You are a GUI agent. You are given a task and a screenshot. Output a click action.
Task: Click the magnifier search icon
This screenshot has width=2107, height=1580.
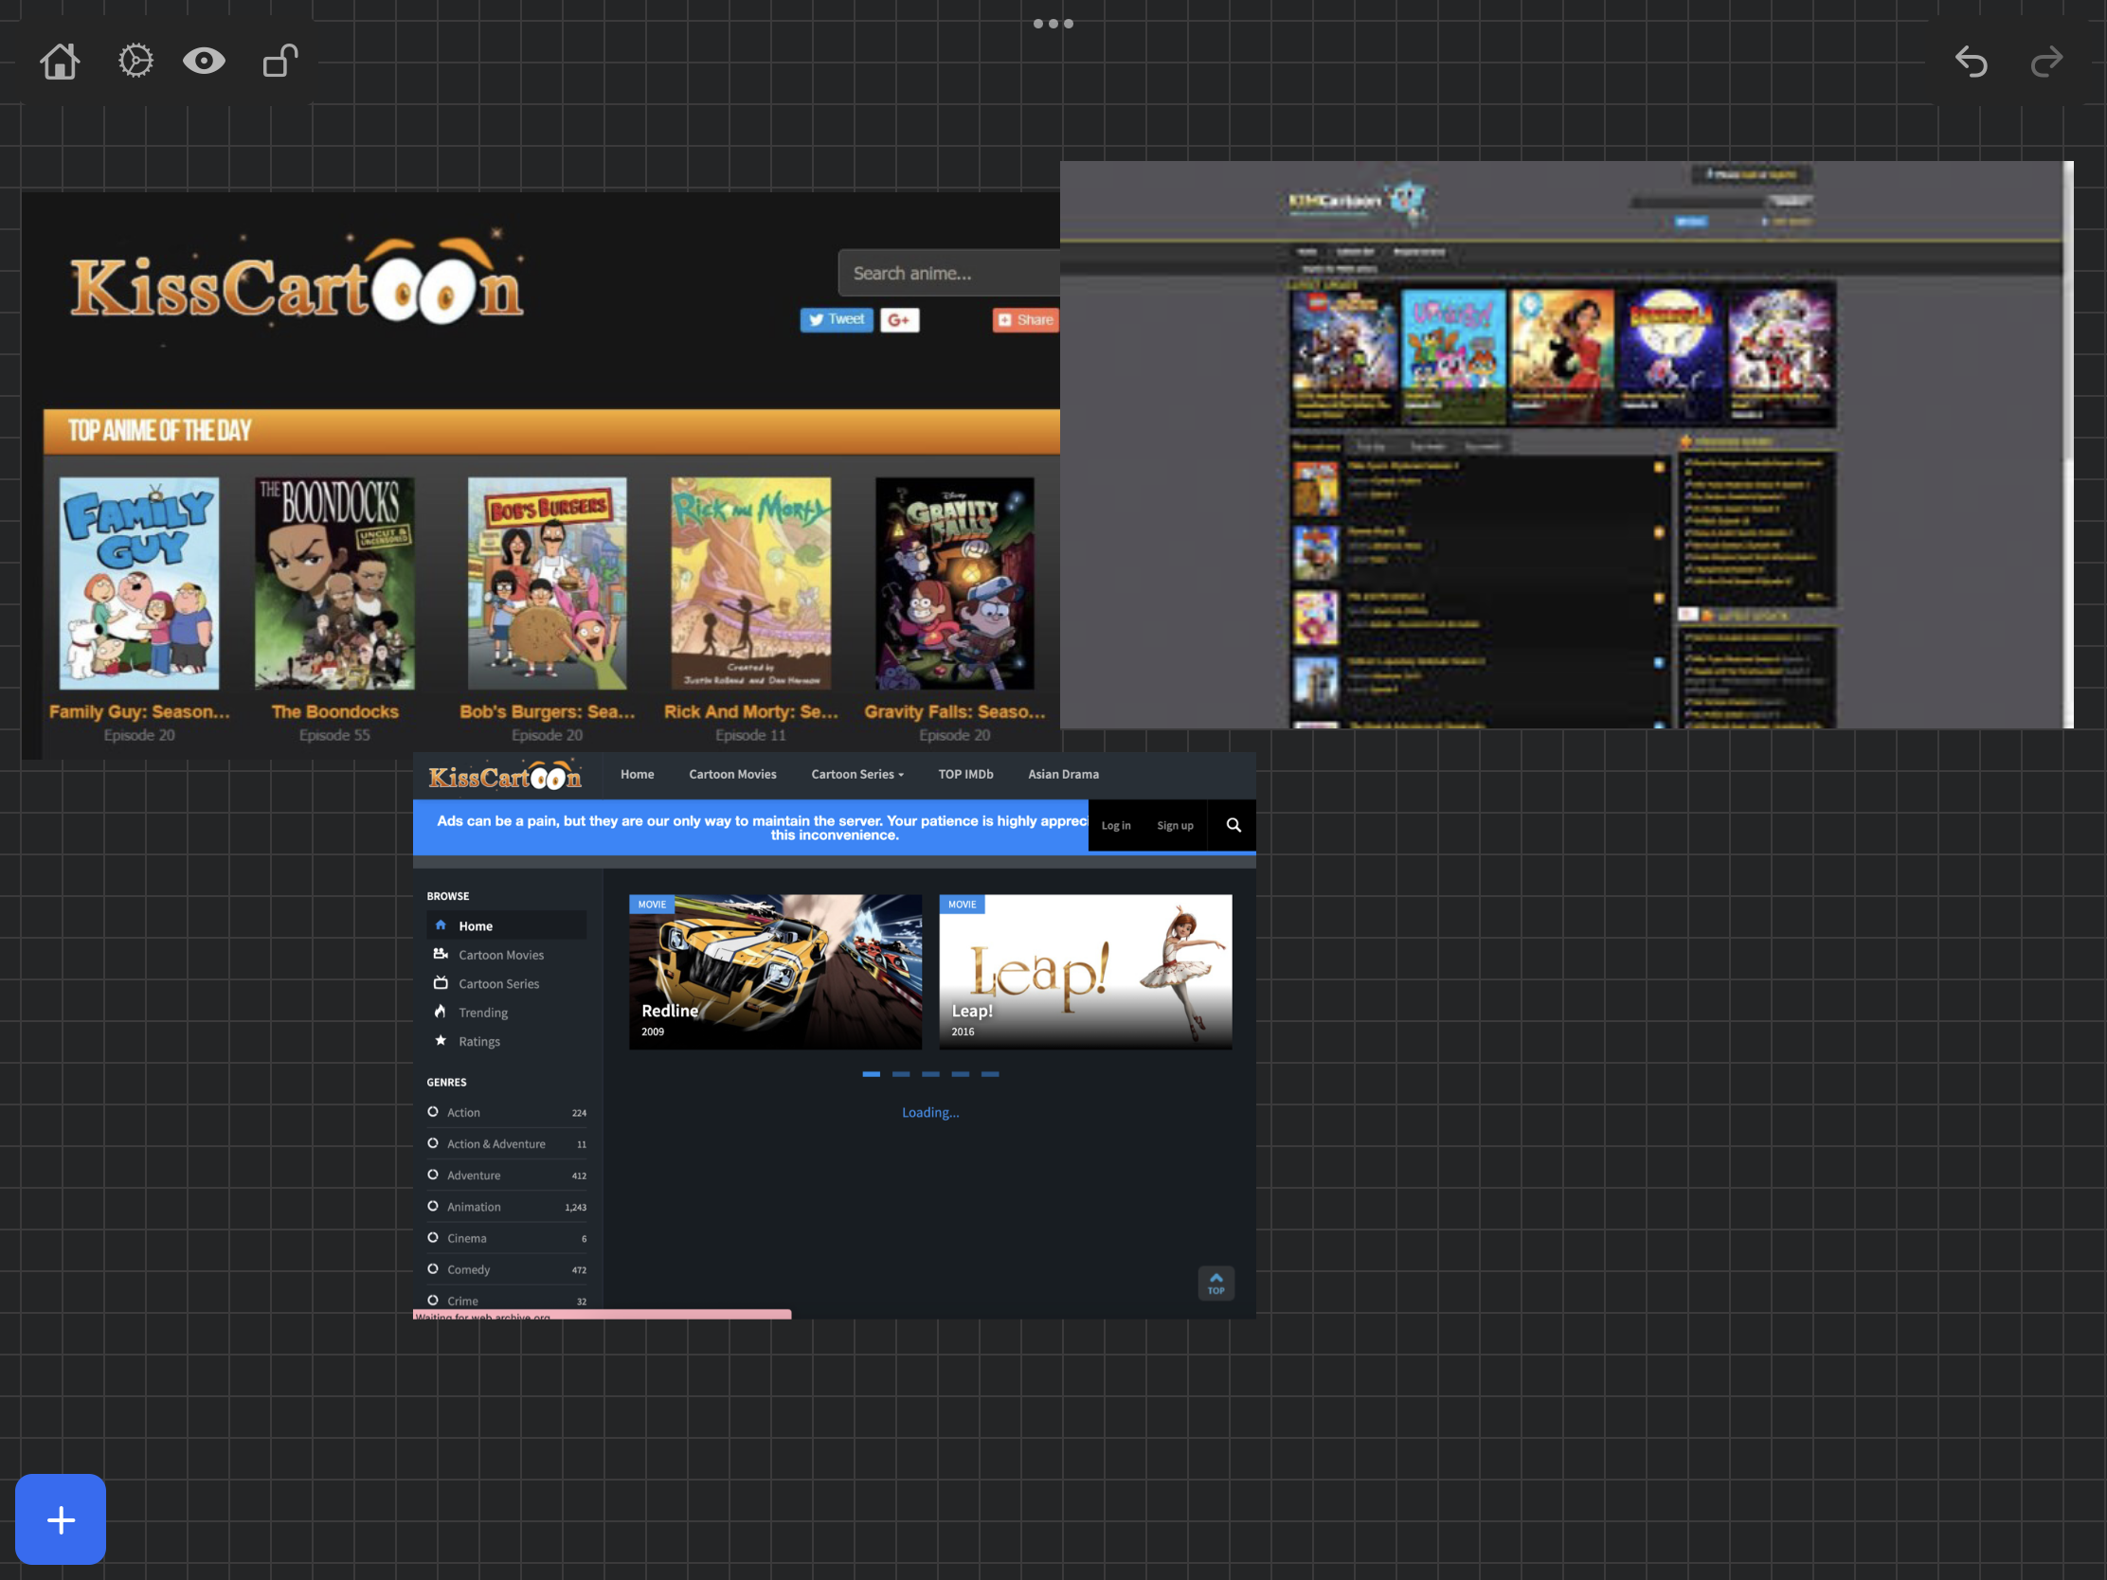coord(1233,825)
